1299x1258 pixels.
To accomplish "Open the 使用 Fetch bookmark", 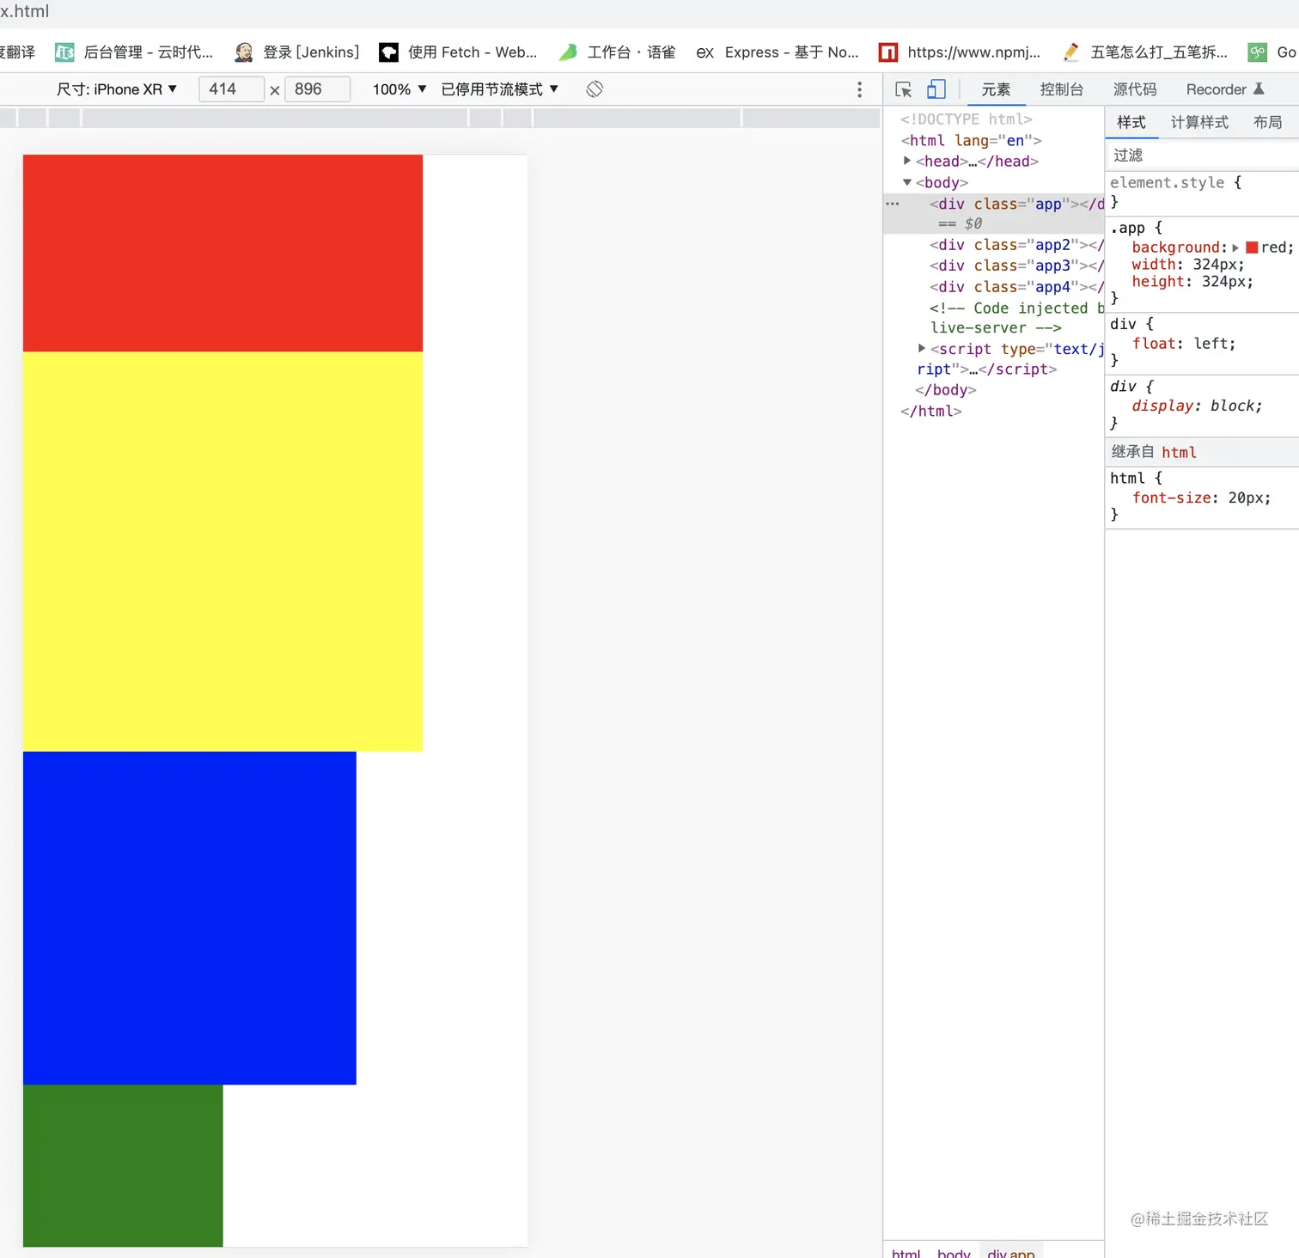I will pos(458,52).
